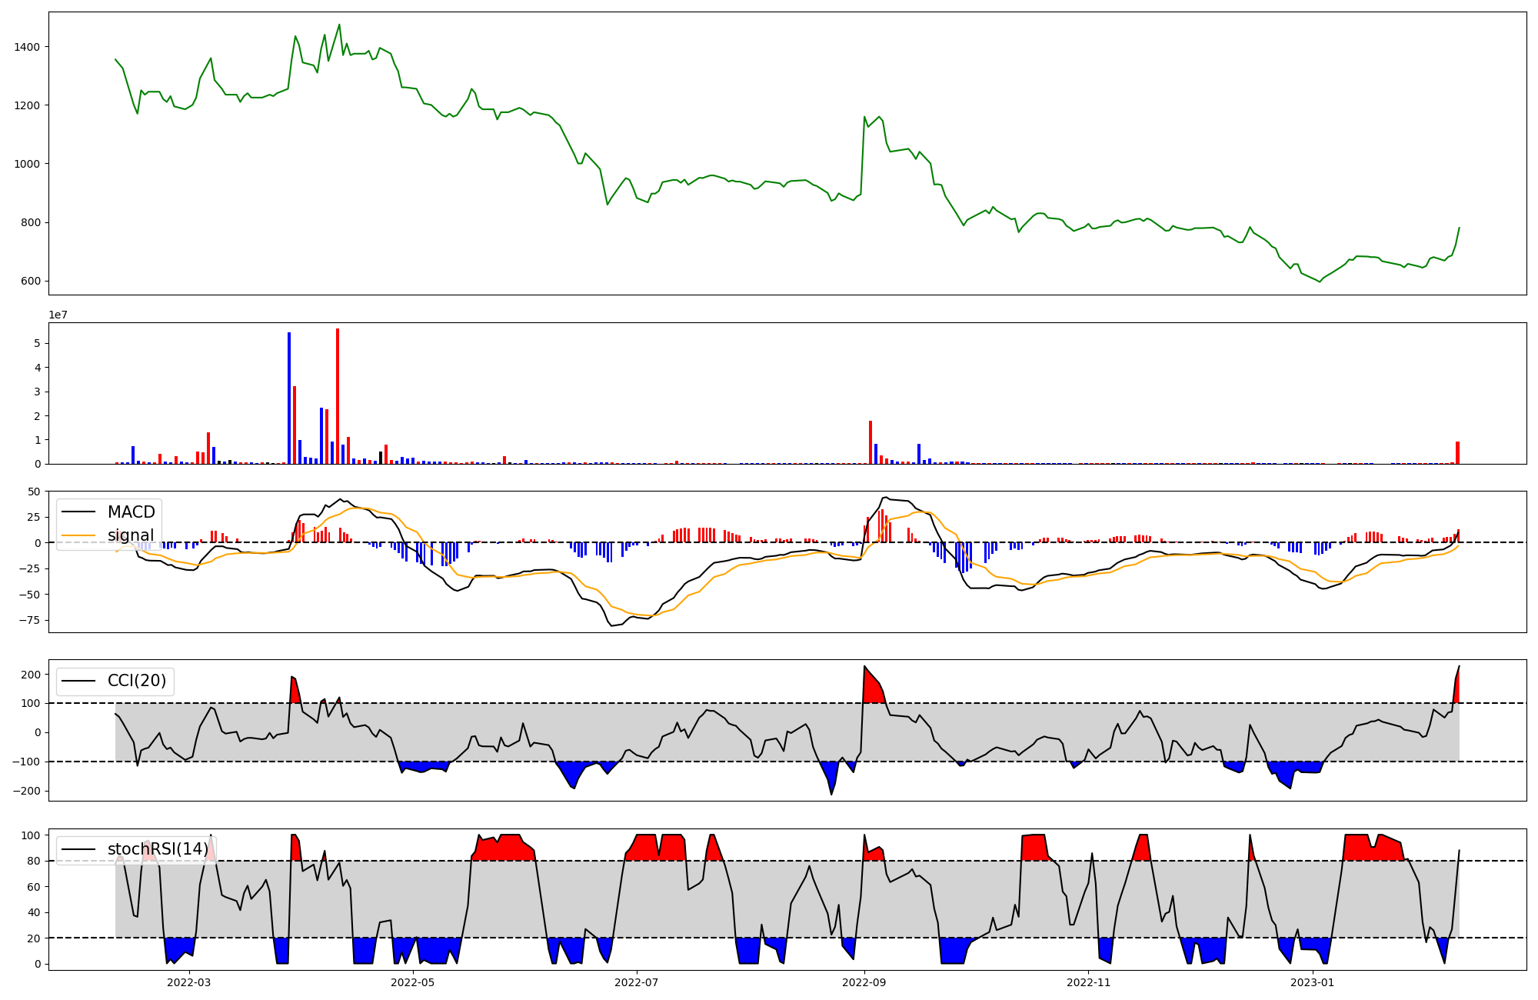Click the 80 stochRSI axis tick label

(x=35, y=861)
